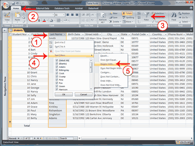Open the Select dropdown
The width and height of the screenshot is (195, 146).
point(184,22)
